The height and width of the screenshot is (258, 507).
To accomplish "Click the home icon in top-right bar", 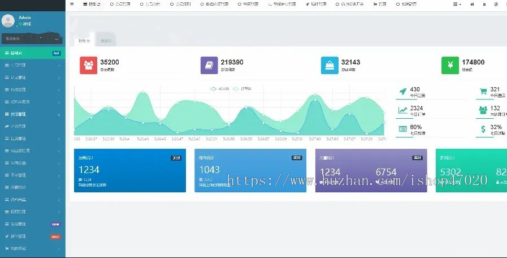I will [x=473, y=4].
